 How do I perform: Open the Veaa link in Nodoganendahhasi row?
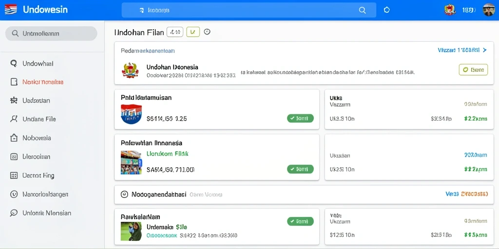[x=466, y=194]
